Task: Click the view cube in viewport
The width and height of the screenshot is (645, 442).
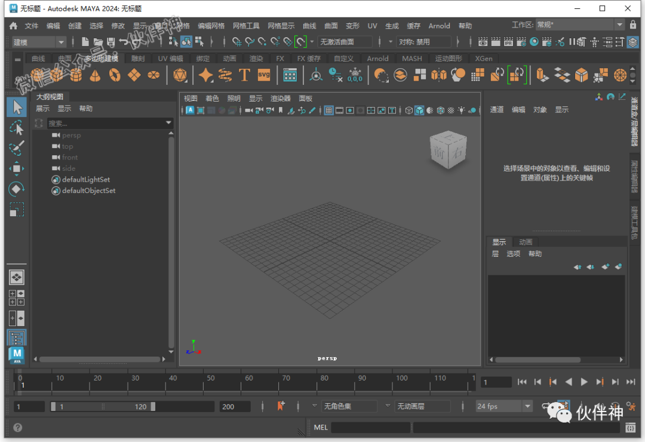Action: tap(449, 150)
